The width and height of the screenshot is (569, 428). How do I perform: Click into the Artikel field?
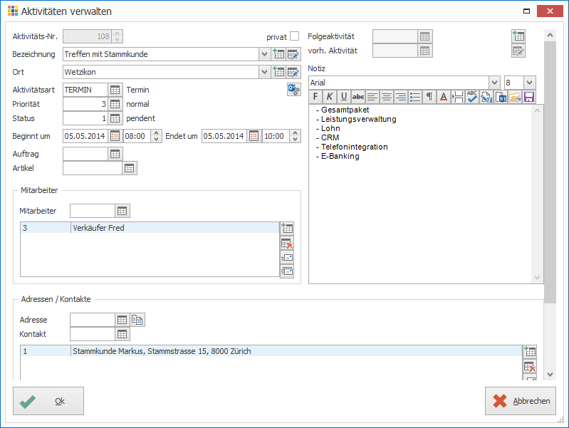tap(93, 168)
